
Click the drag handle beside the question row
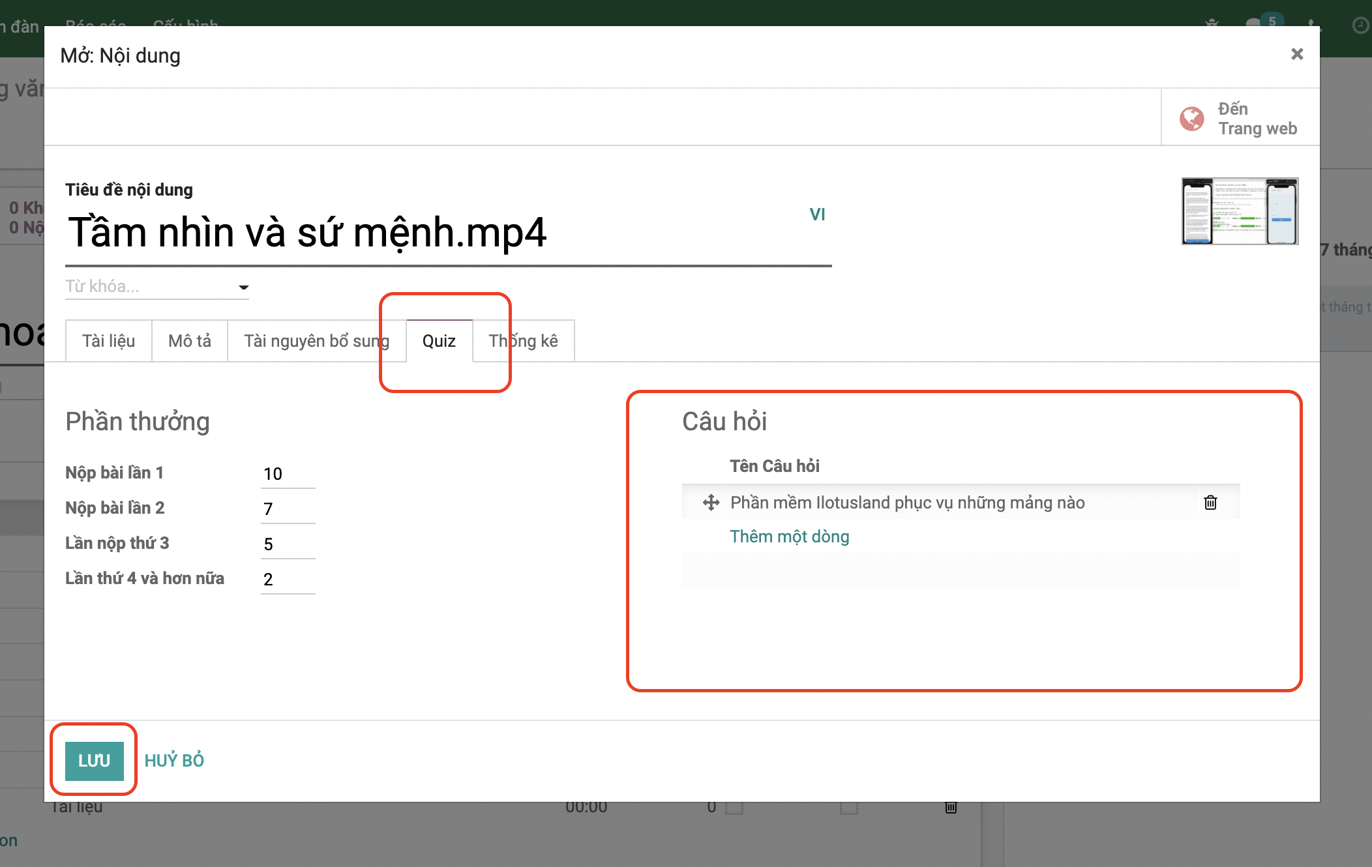click(x=711, y=503)
